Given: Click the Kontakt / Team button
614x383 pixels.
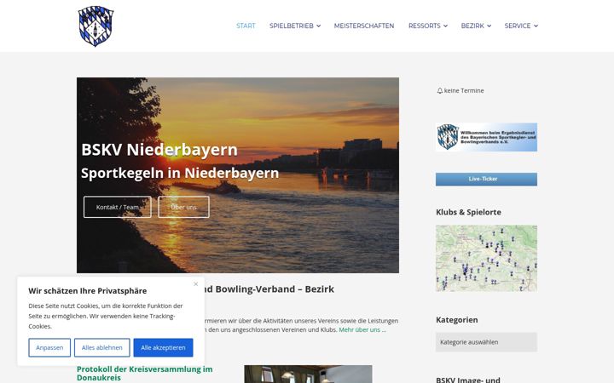Looking at the screenshot, I should click(x=118, y=207).
